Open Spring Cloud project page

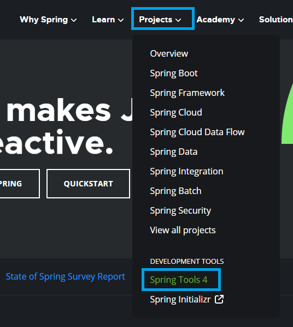point(176,112)
